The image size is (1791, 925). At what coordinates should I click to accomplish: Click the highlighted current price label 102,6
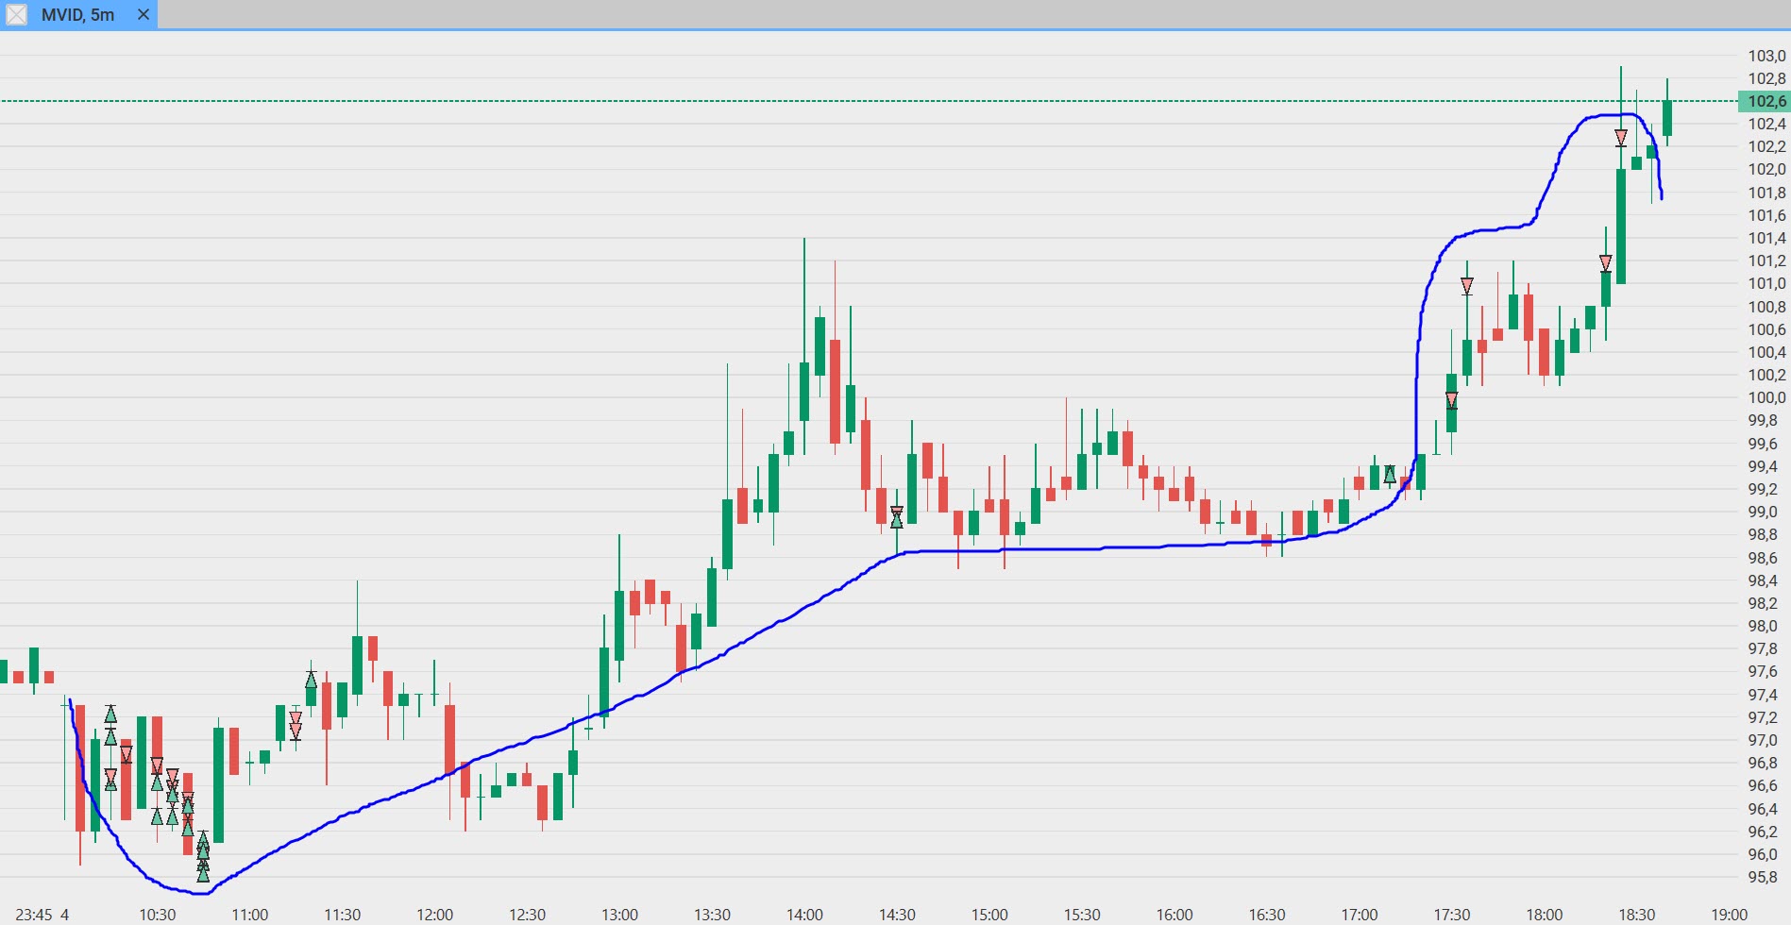[x=1765, y=101]
